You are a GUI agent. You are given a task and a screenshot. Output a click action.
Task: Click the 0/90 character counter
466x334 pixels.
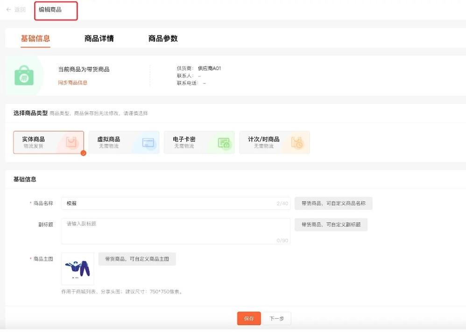pyautogui.click(x=282, y=241)
